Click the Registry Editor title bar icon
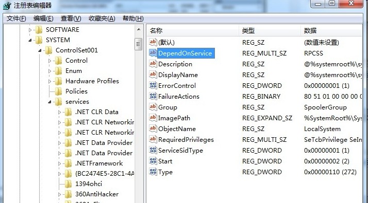The width and height of the screenshot is (368, 203). tap(7, 6)
